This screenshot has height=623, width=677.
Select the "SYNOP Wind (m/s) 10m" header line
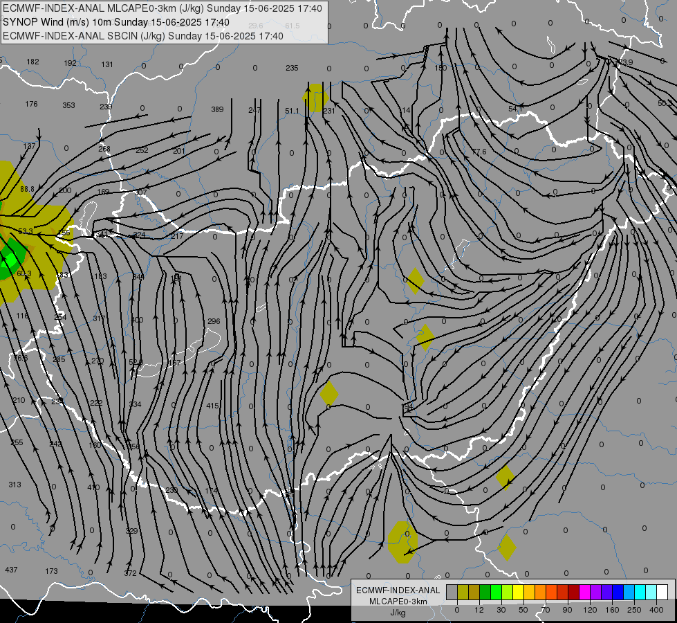(116, 22)
